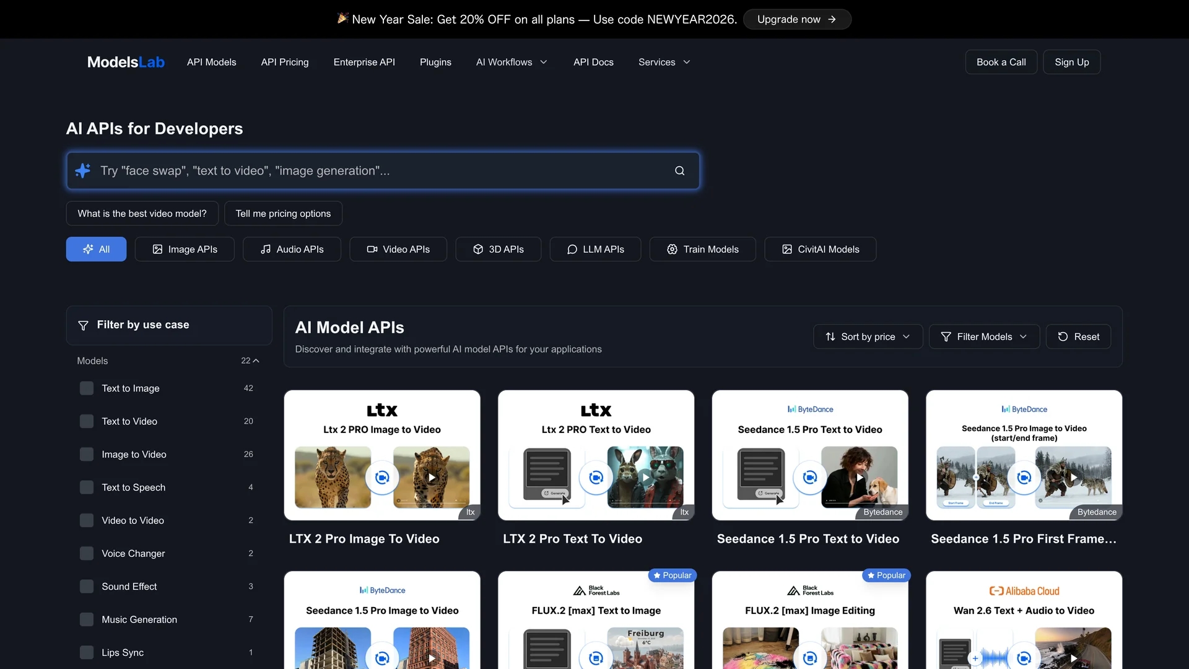Click Black Forest Labs logo on FLUX.2 Image Editing card
The image size is (1189, 669).
coord(810,591)
